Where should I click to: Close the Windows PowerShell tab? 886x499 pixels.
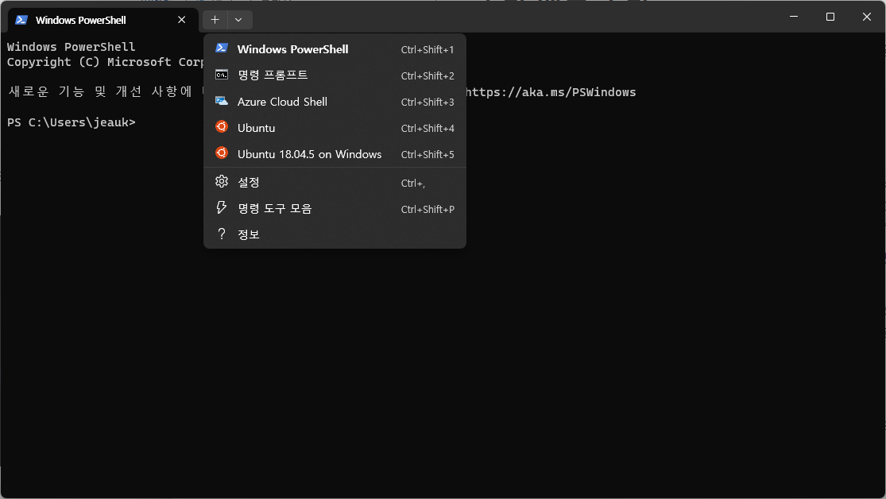click(x=181, y=20)
